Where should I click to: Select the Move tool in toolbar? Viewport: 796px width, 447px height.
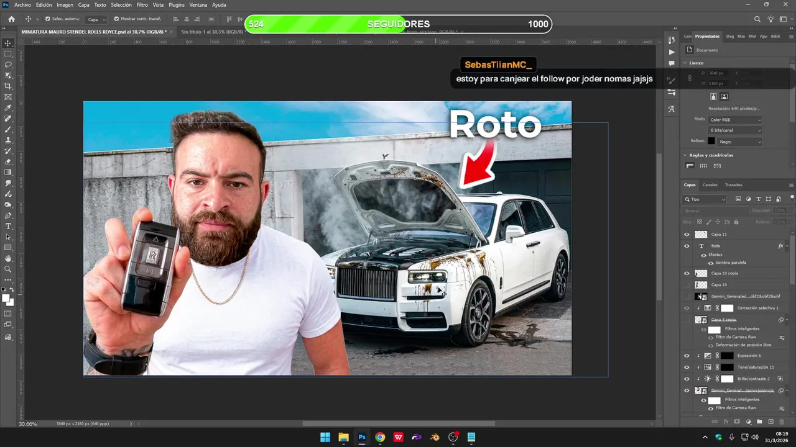click(x=8, y=43)
